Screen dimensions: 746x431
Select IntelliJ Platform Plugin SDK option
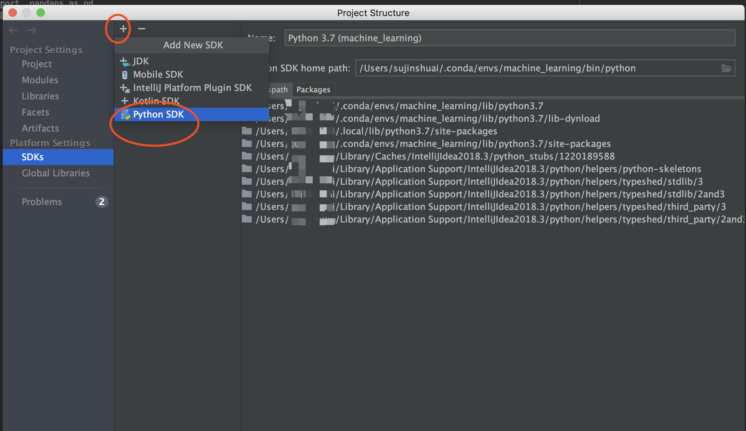[x=192, y=87]
